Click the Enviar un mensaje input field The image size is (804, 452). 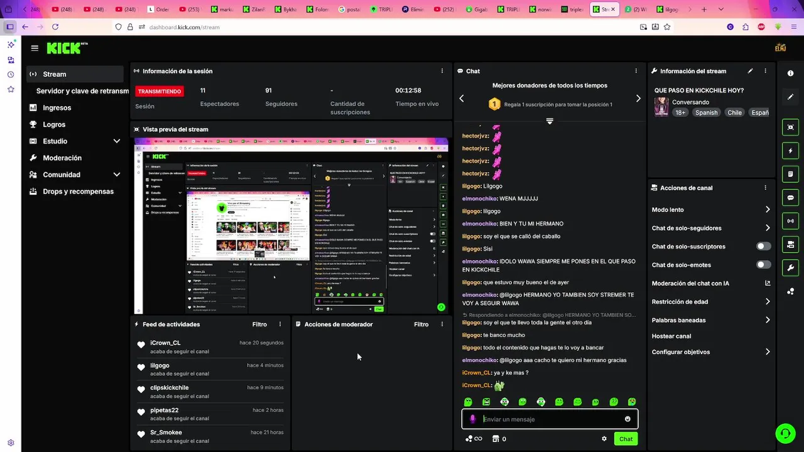(550, 419)
